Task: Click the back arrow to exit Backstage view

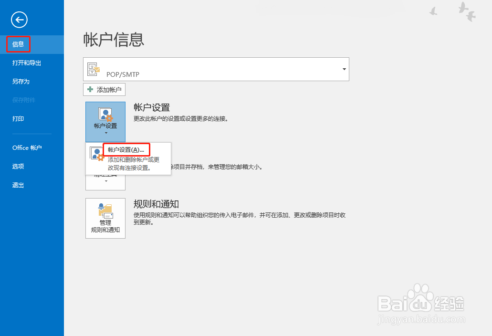Action: click(x=19, y=20)
